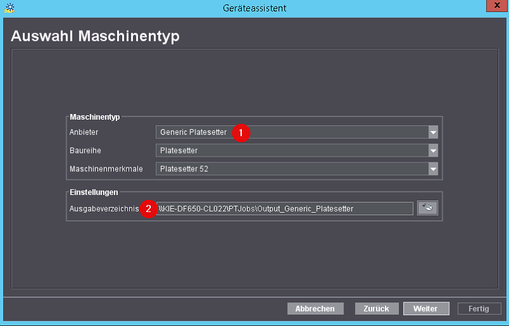
Task: Open the Baureihe dropdown arrow
Action: point(433,151)
